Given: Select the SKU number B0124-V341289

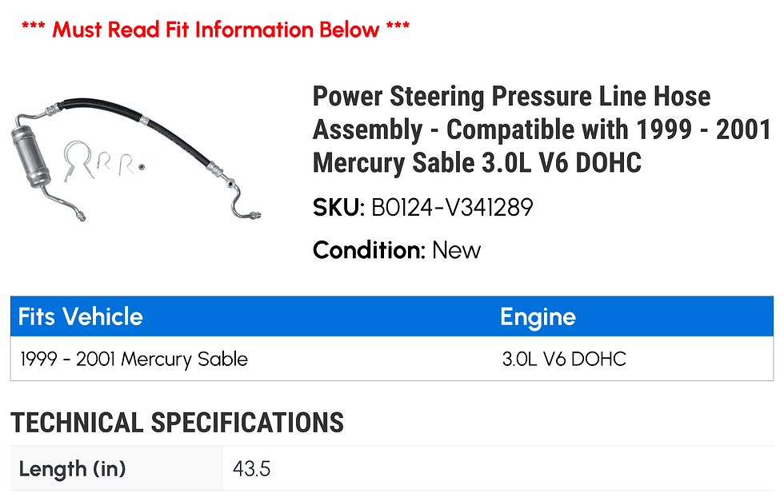Looking at the screenshot, I should (452, 207).
